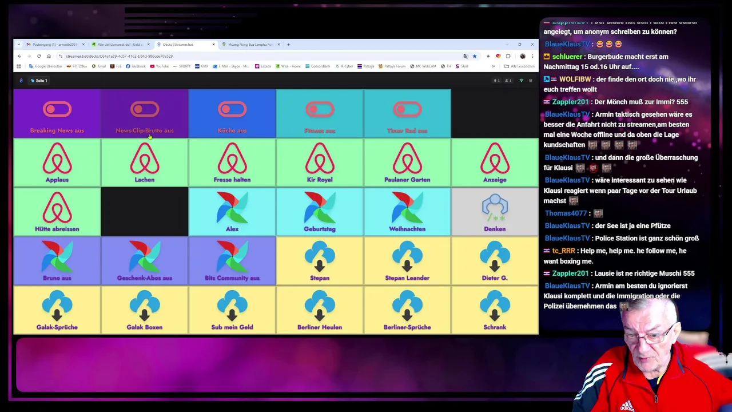Viewport: 732px width, 412px height.
Task: Trigger the Geburtstag deck button
Action: [319, 212]
